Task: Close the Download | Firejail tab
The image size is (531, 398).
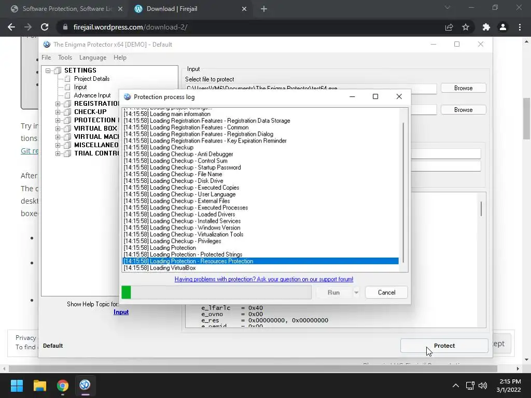Action: tap(244, 9)
